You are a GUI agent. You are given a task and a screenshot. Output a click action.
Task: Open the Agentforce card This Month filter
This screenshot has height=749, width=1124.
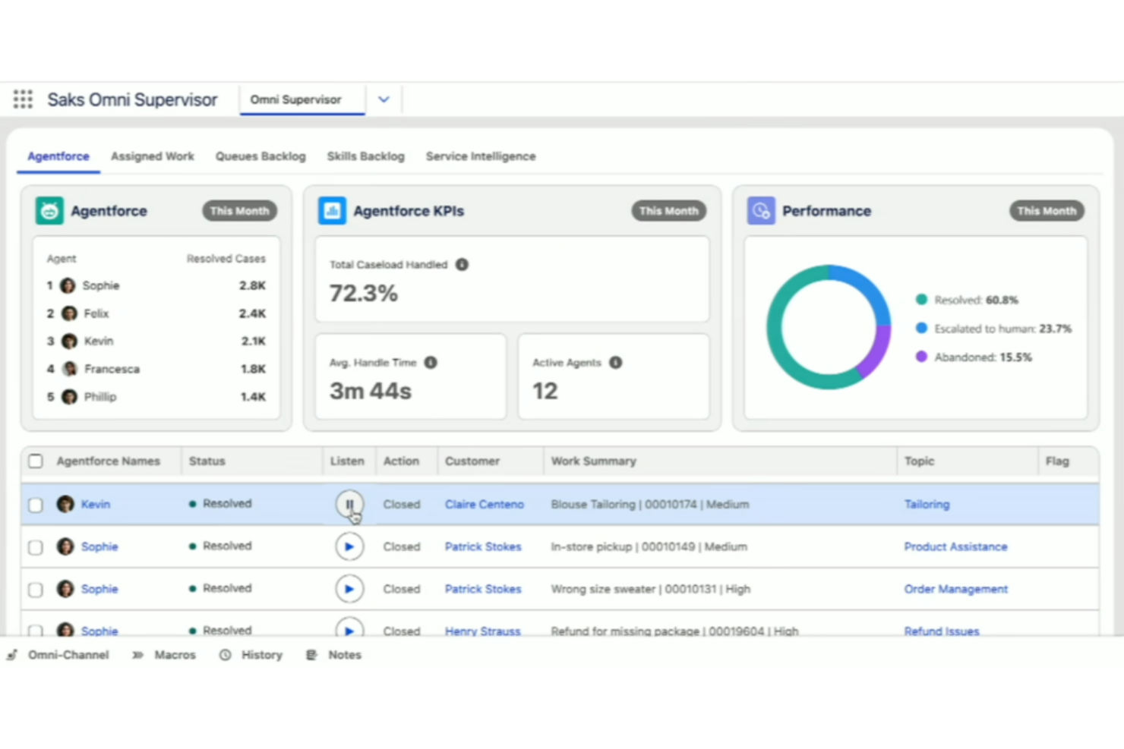239,211
